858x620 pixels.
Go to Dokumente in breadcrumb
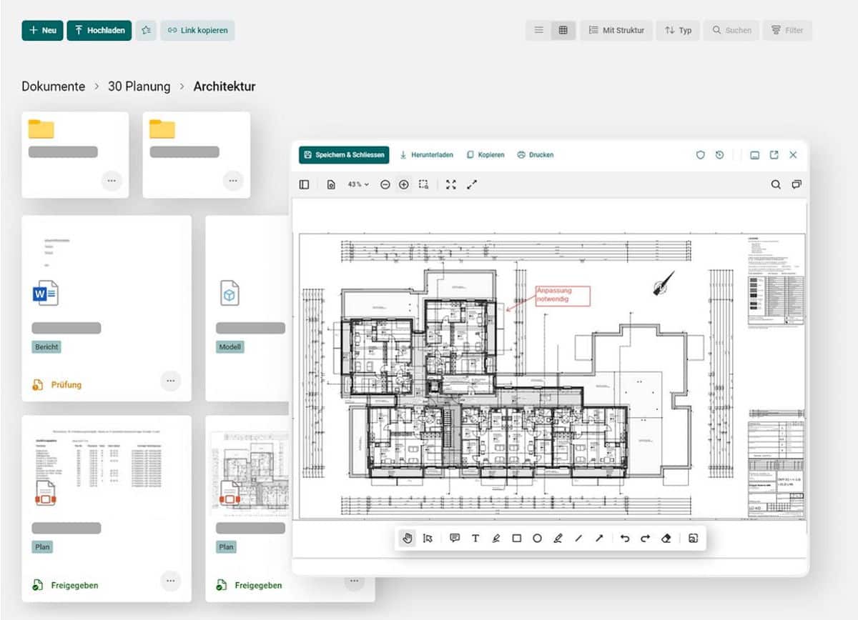pos(54,86)
